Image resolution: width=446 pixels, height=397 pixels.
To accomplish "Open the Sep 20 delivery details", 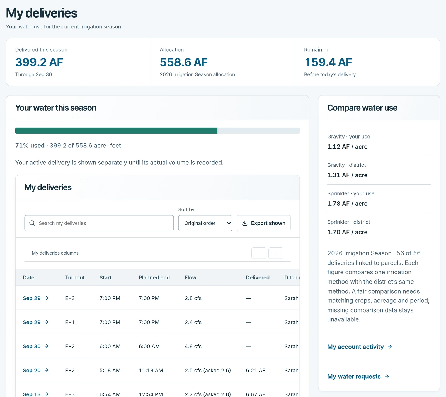I will point(36,370).
